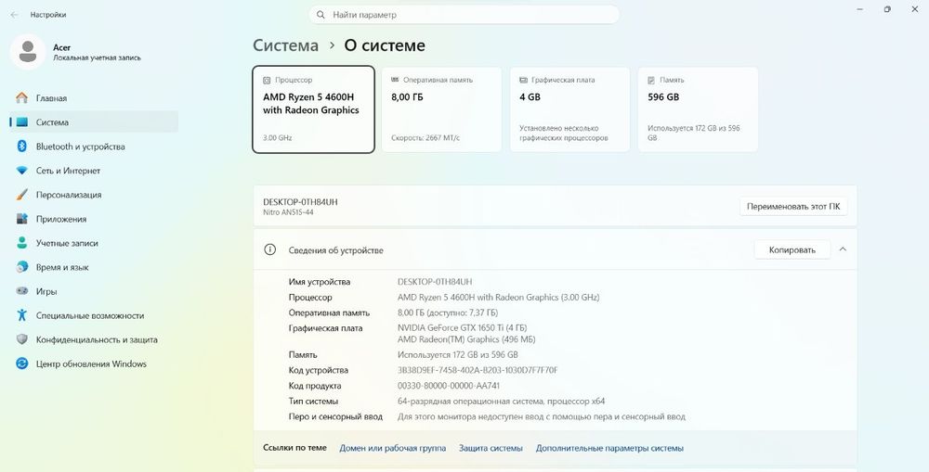Viewport: 929px width, 472px height.
Task: Open Bluetooth и устройства settings
Action: 94,147
